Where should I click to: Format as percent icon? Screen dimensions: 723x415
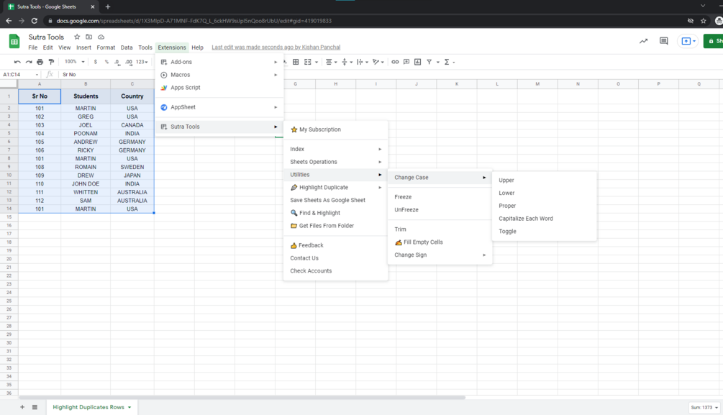(x=106, y=62)
